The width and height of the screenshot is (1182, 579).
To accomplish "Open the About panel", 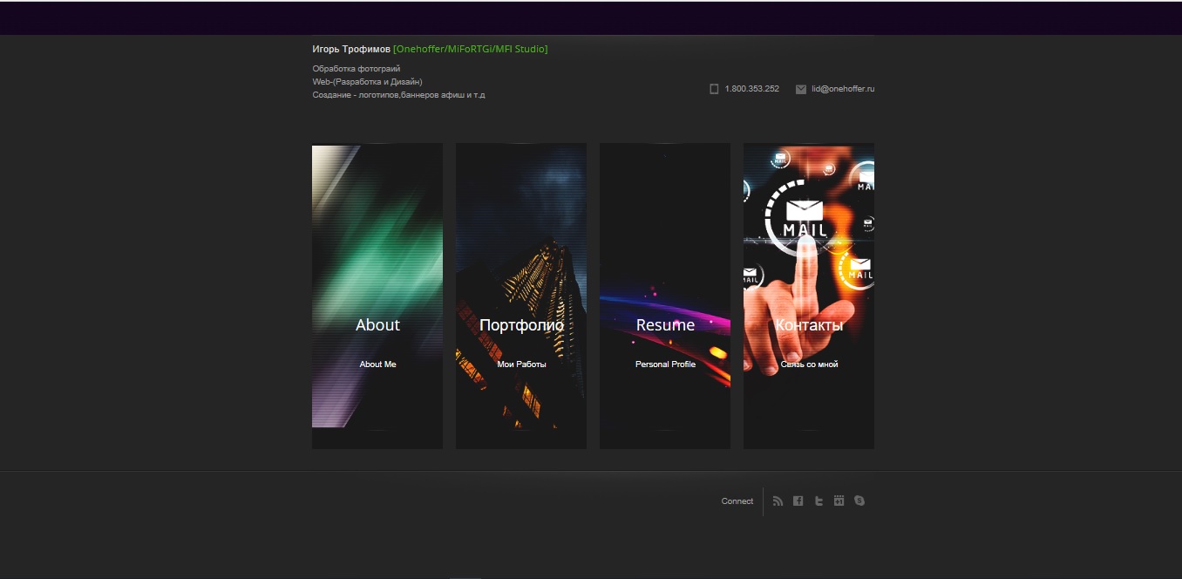I will coord(377,296).
